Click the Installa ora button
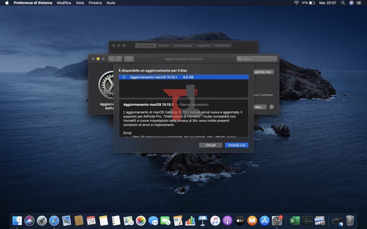The height and width of the screenshot is (229, 367). [x=237, y=145]
